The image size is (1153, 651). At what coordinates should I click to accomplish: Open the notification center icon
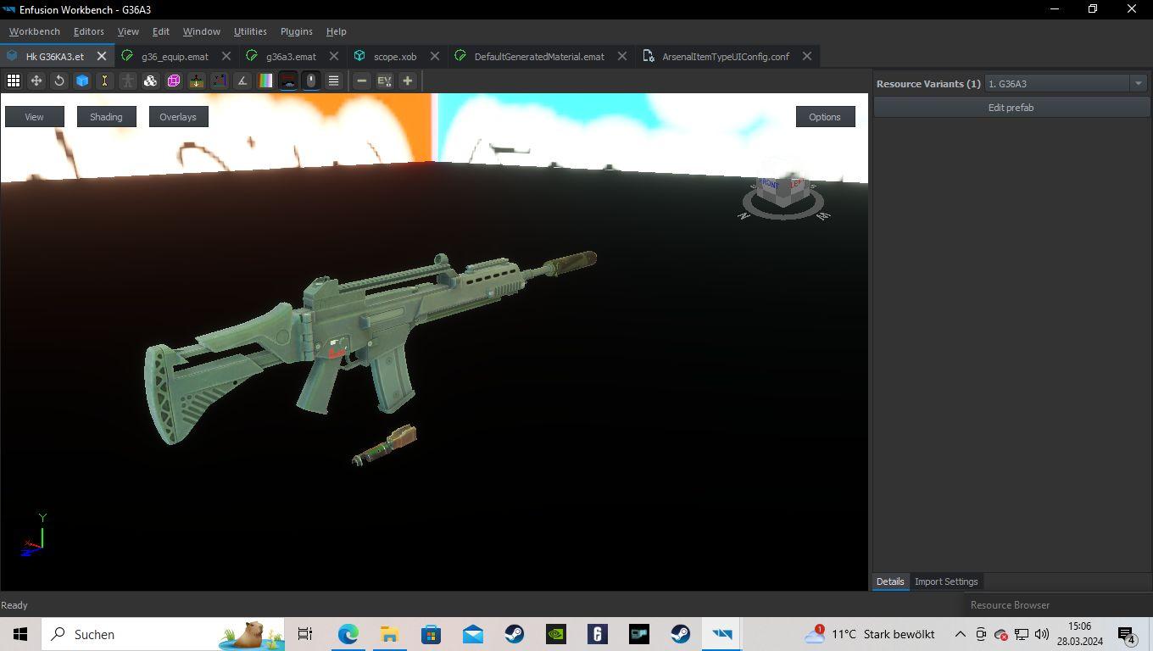1127,635
